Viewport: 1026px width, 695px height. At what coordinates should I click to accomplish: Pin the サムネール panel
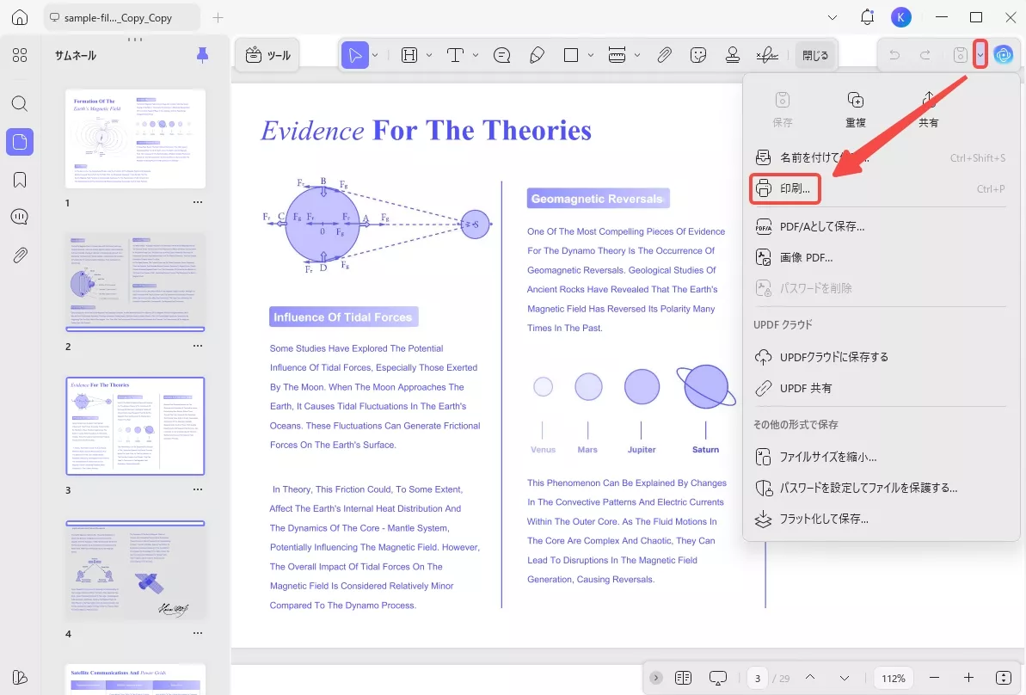[x=202, y=55]
